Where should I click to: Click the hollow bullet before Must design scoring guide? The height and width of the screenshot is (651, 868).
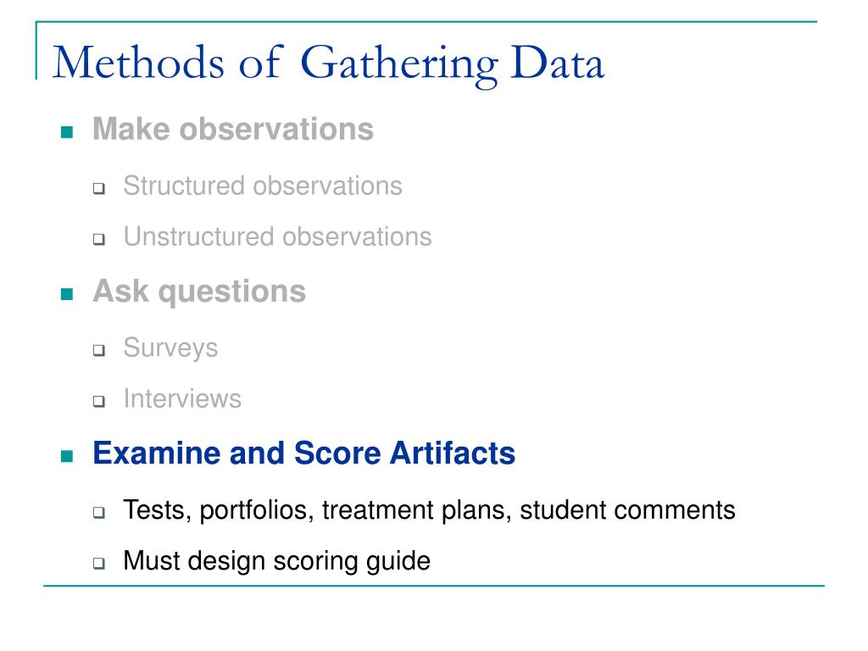coord(99,563)
